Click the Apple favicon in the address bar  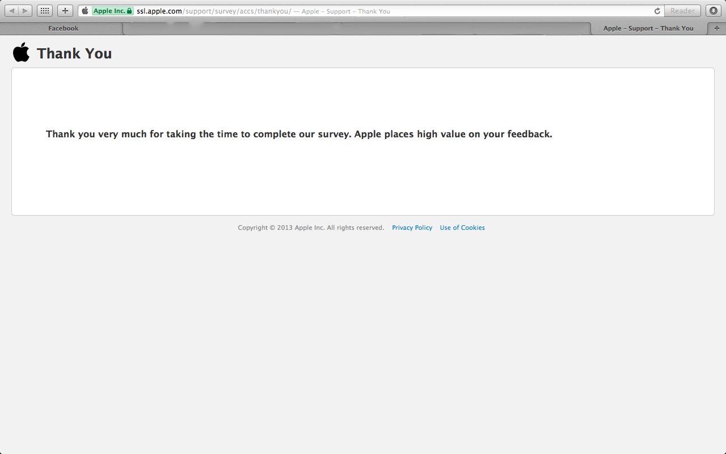tap(85, 11)
